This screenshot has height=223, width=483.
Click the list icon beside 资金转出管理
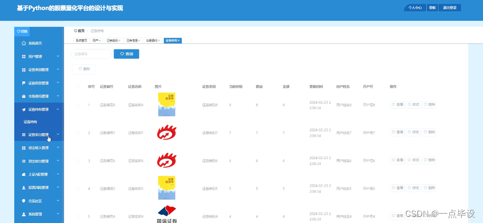pyautogui.click(x=24, y=161)
